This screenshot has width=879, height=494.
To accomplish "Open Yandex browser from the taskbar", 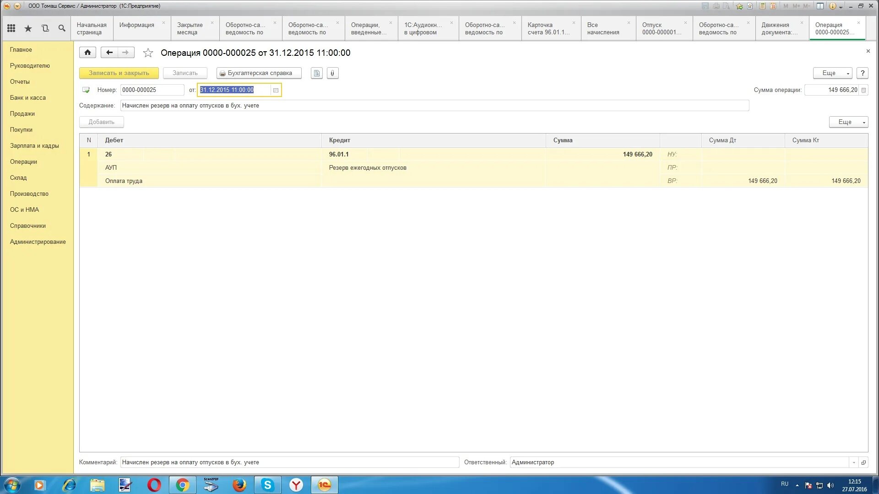I will pyautogui.click(x=296, y=485).
